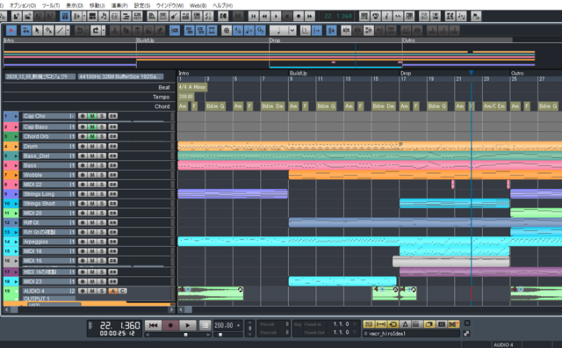The width and height of the screenshot is (562, 348).
Task: Open the オプション(O) menu
Action: click(22, 5)
